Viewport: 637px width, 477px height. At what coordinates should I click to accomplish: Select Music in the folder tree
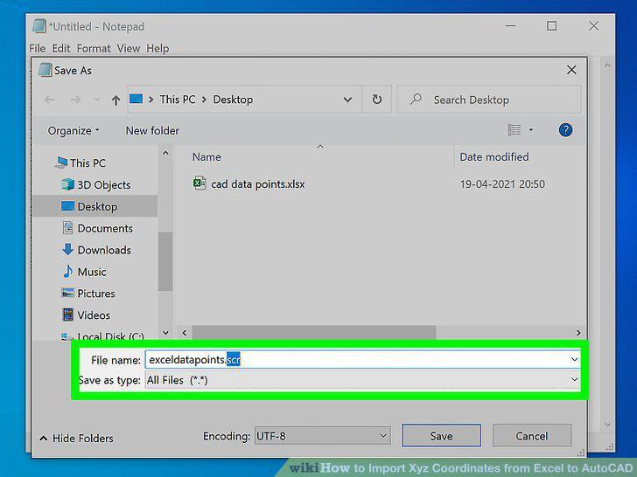92,272
